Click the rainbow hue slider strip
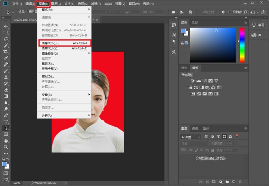269x186 pixels. tap(242, 45)
